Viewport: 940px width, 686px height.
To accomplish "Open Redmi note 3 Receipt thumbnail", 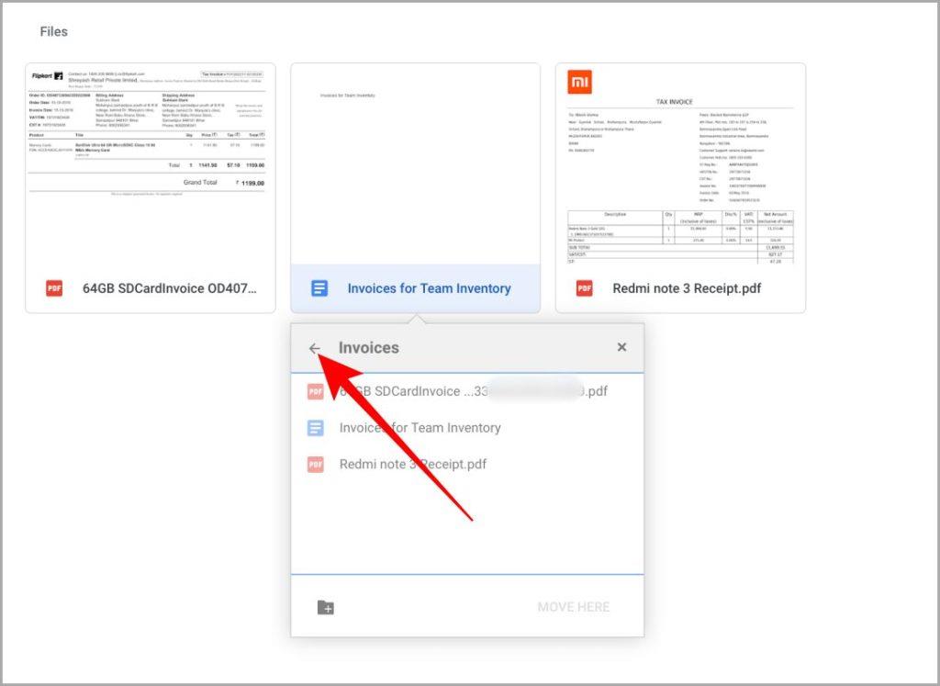I will (x=680, y=163).
